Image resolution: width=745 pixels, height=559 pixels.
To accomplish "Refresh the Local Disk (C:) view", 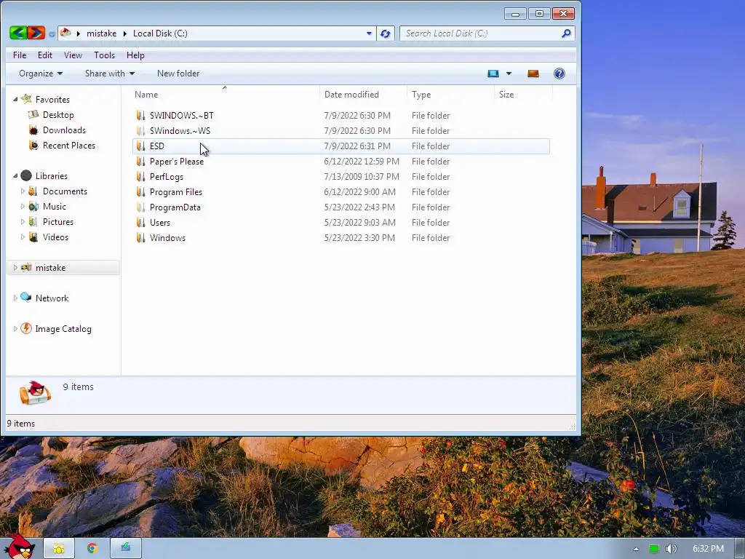I will click(386, 33).
